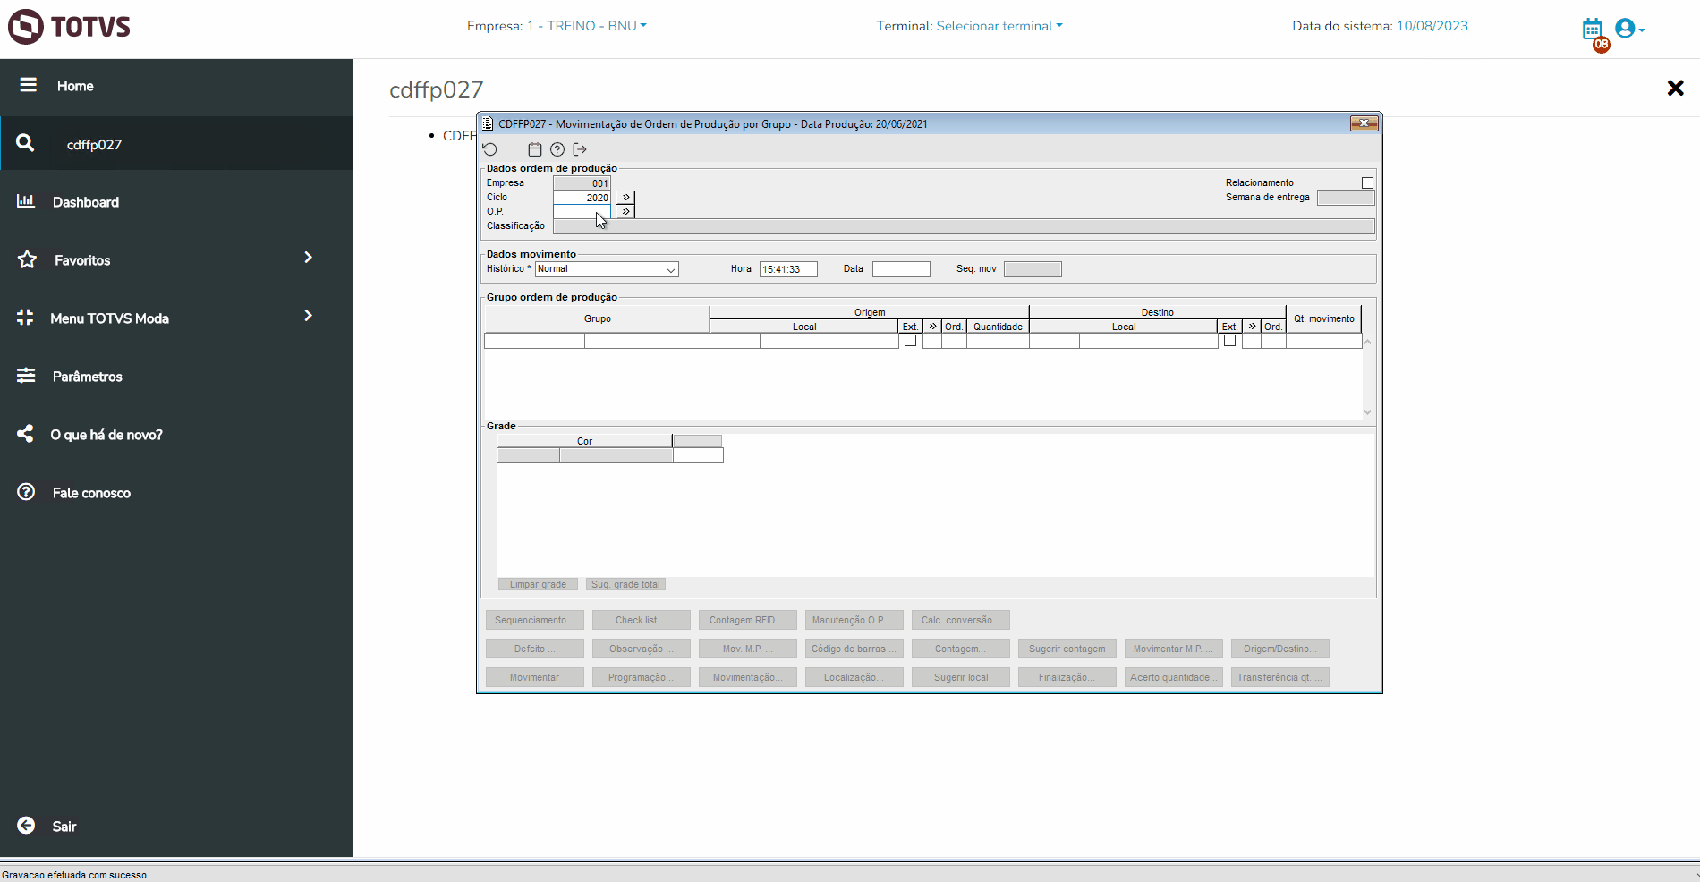Toggle the Origem Ext. checkbox in grid row
Image resolution: width=1700 pixels, height=882 pixels.
910,341
